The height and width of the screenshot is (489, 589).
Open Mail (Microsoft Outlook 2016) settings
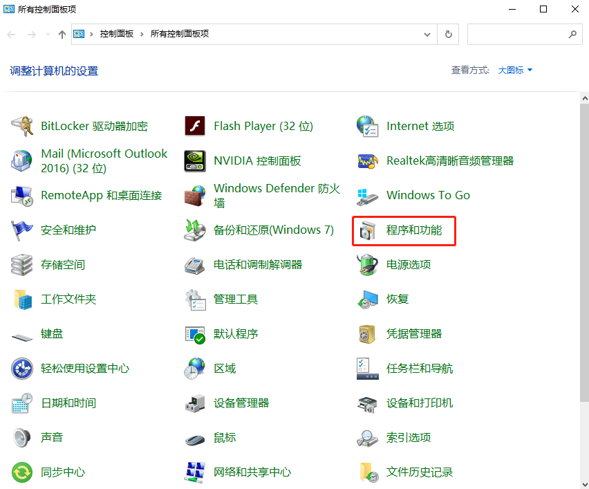[104, 160]
